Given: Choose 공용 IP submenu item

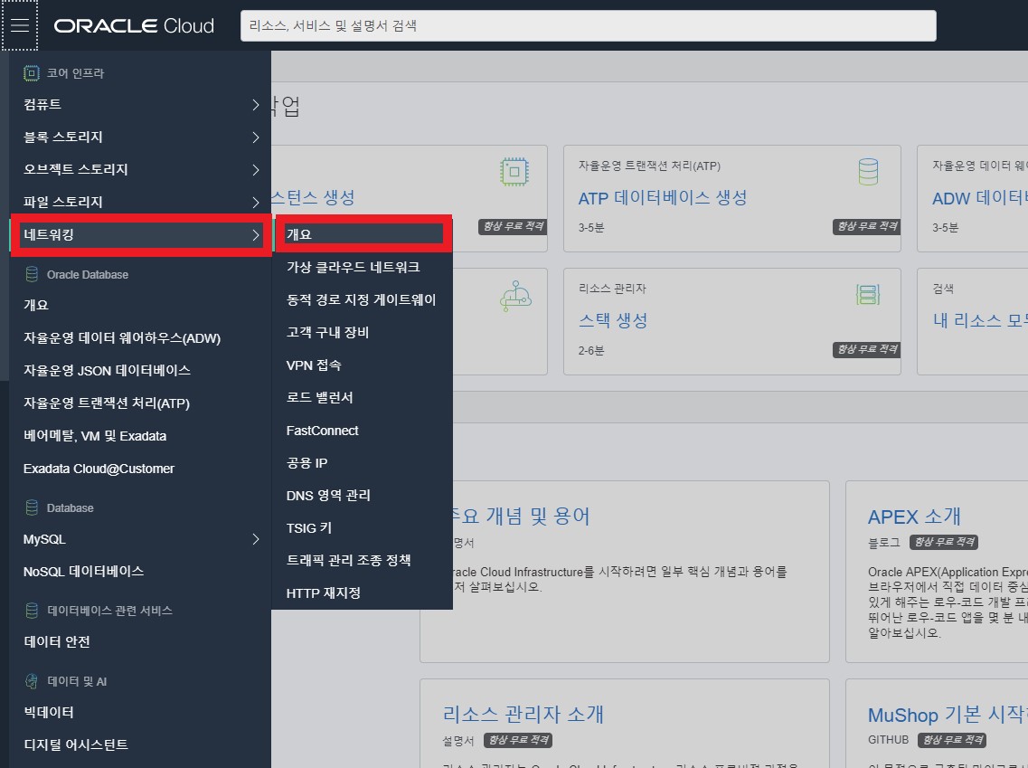Looking at the screenshot, I should [x=362, y=463].
